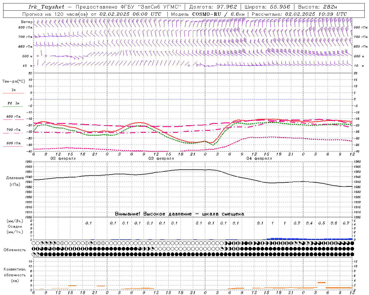Click the (мм/1ч.) unit label
Image resolution: width=369 pixels, height=295 pixels.
pos(15,232)
